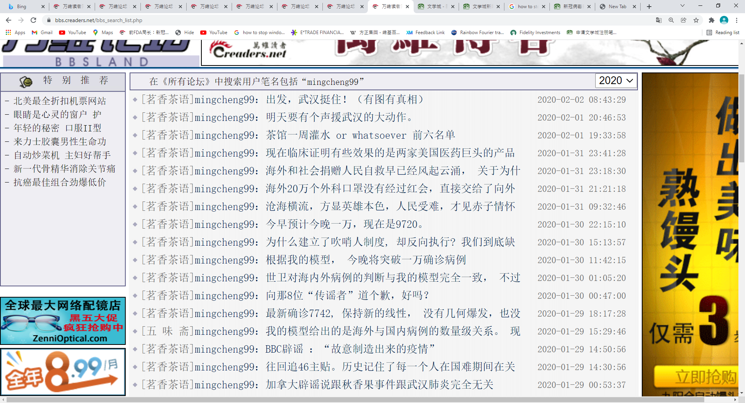Open the first YouTube bookmark
Viewport: 745px width, 403px height.
pos(73,33)
